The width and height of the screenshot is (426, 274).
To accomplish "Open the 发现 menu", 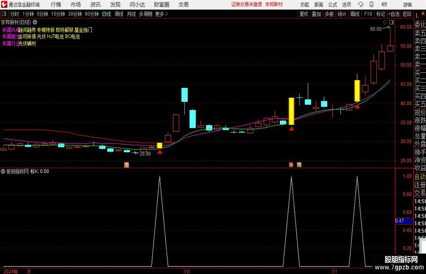I will pyautogui.click(x=115, y=4).
